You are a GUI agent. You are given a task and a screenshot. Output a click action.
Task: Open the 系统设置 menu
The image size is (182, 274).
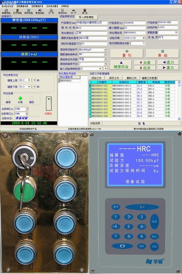tap(52, 6)
